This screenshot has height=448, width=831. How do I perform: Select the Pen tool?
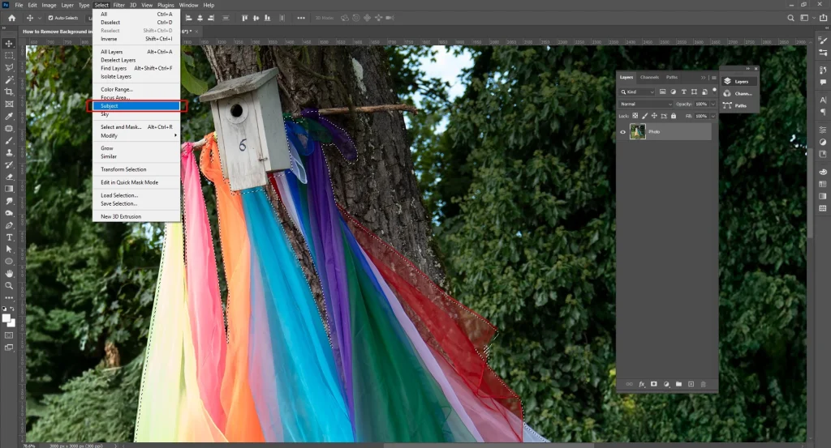[x=9, y=225]
